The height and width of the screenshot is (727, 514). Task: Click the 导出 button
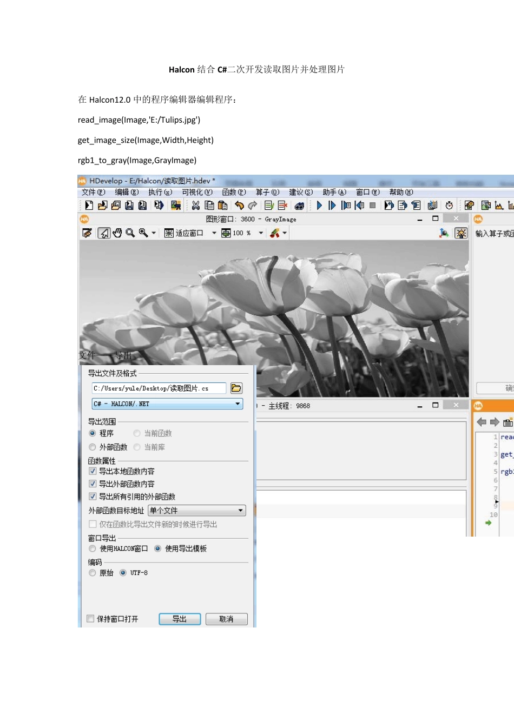tap(180, 619)
